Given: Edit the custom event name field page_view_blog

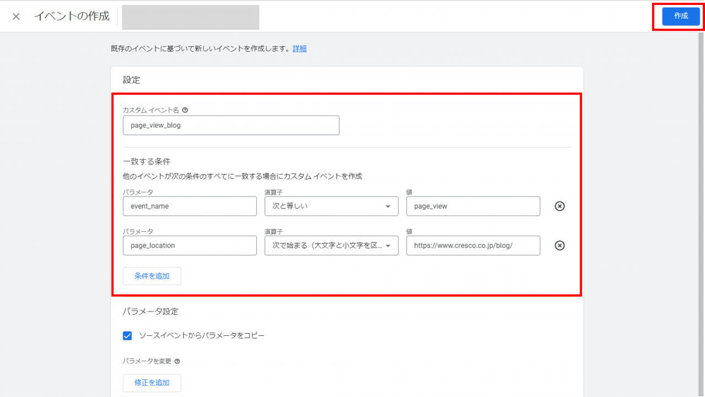Looking at the screenshot, I should [231, 125].
